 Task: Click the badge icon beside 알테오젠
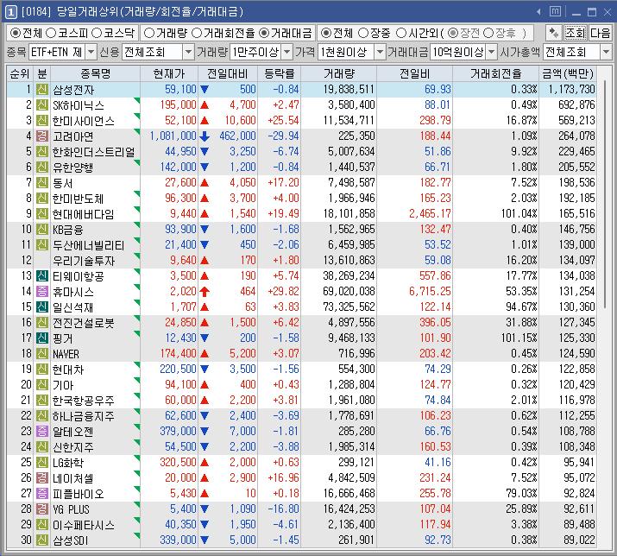42,431
